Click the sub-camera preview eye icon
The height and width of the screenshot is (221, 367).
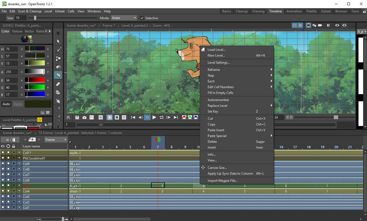tap(344, 25)
